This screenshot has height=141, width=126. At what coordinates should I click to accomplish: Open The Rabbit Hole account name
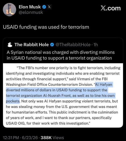(x=32, y=45)
